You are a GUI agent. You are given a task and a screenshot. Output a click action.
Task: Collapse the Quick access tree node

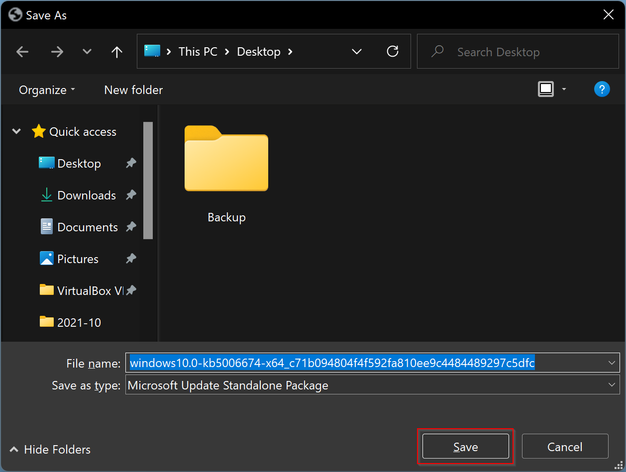tap(17, 132)
